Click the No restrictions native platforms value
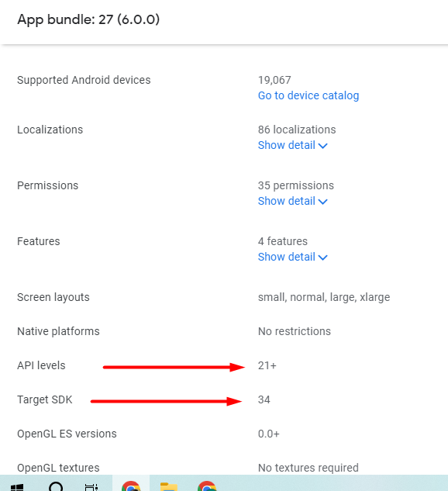Image resolution: width=448 pixels, height=491 pixels. tap(294, 331)
